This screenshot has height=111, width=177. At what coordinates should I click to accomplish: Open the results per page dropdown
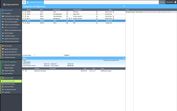(x=35, y=55)
